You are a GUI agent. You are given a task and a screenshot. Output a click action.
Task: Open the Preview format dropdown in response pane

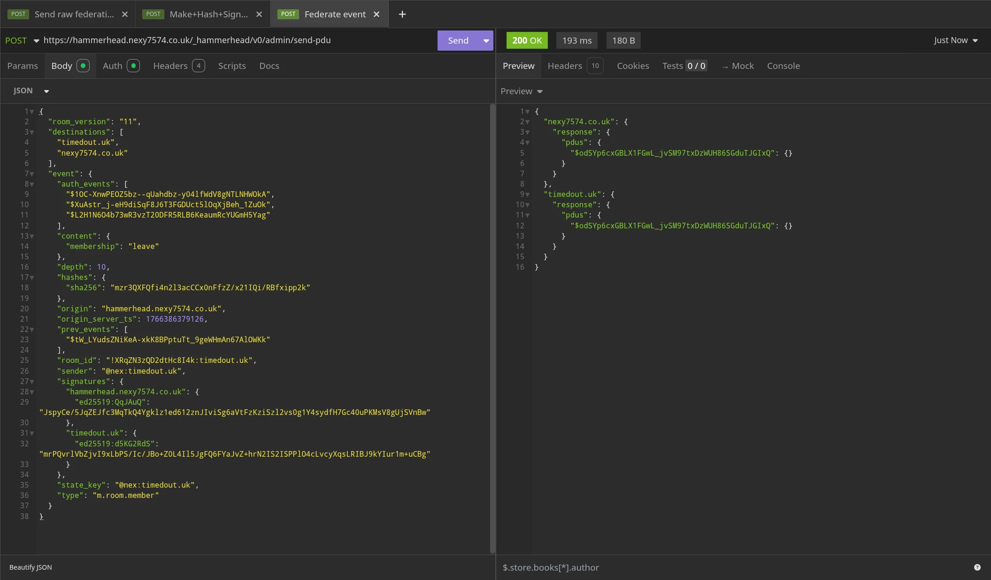coord(521,91)
